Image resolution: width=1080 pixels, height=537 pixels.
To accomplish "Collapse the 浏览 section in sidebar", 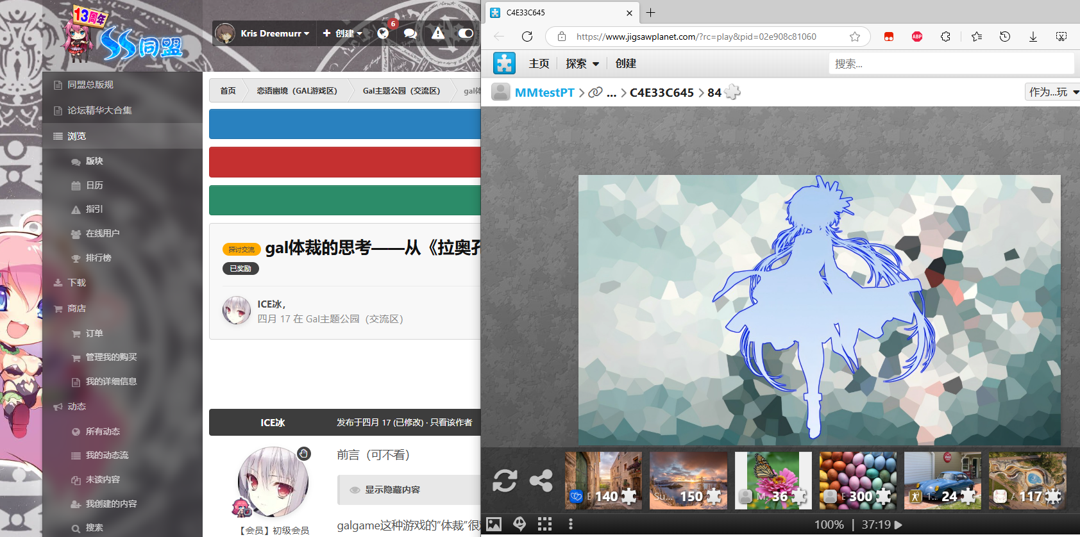I will 122,136.
